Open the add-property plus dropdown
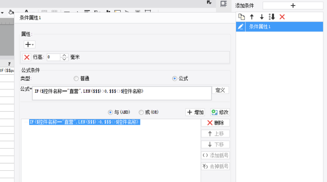 [x=29, y=44]
